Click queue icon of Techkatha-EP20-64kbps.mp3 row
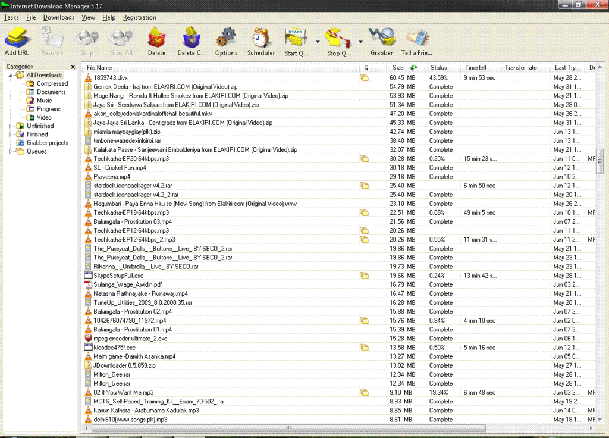This screenshot has width=609, height=438. point(364,158)
